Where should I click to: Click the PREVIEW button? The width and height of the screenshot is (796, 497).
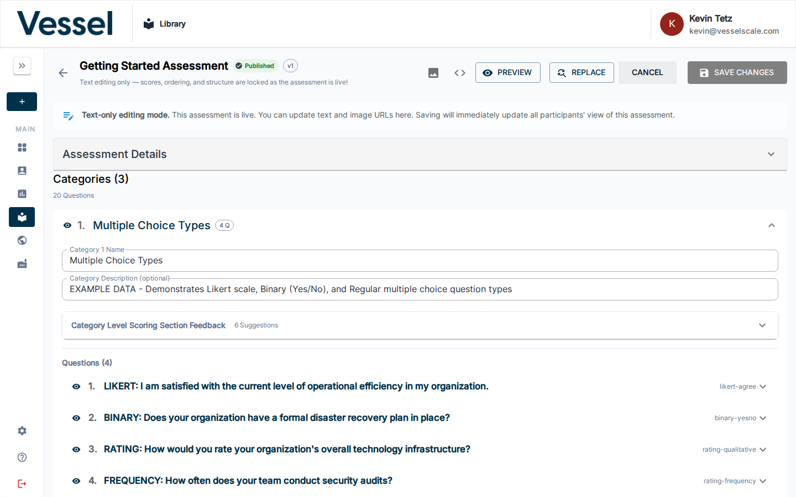tap(508, 73)
